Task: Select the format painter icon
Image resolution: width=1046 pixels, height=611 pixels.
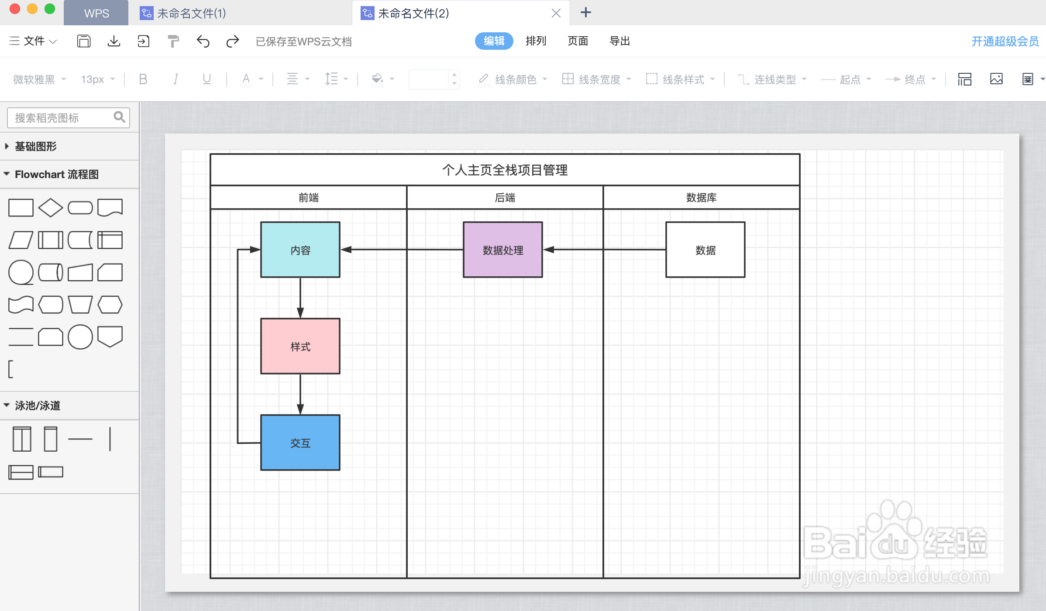Action: 173,41
